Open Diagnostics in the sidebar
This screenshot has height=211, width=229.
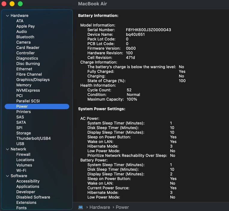(x=27, y=58)
